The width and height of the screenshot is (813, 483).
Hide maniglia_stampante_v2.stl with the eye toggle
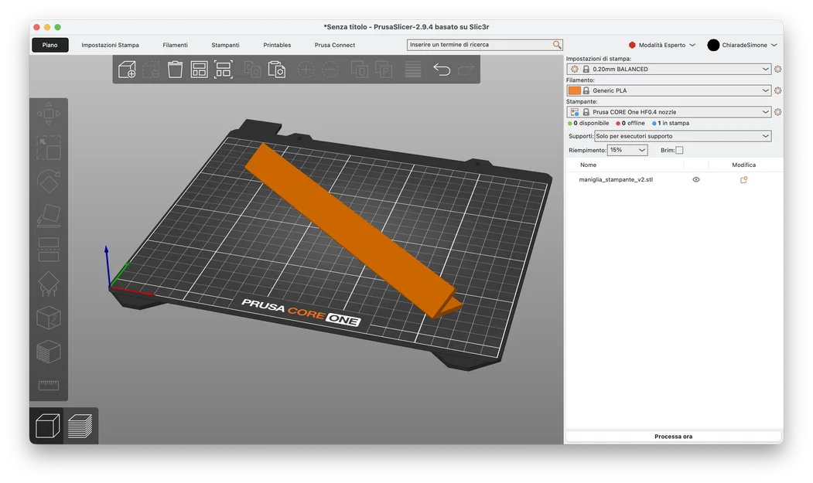[x=695, y=179]
